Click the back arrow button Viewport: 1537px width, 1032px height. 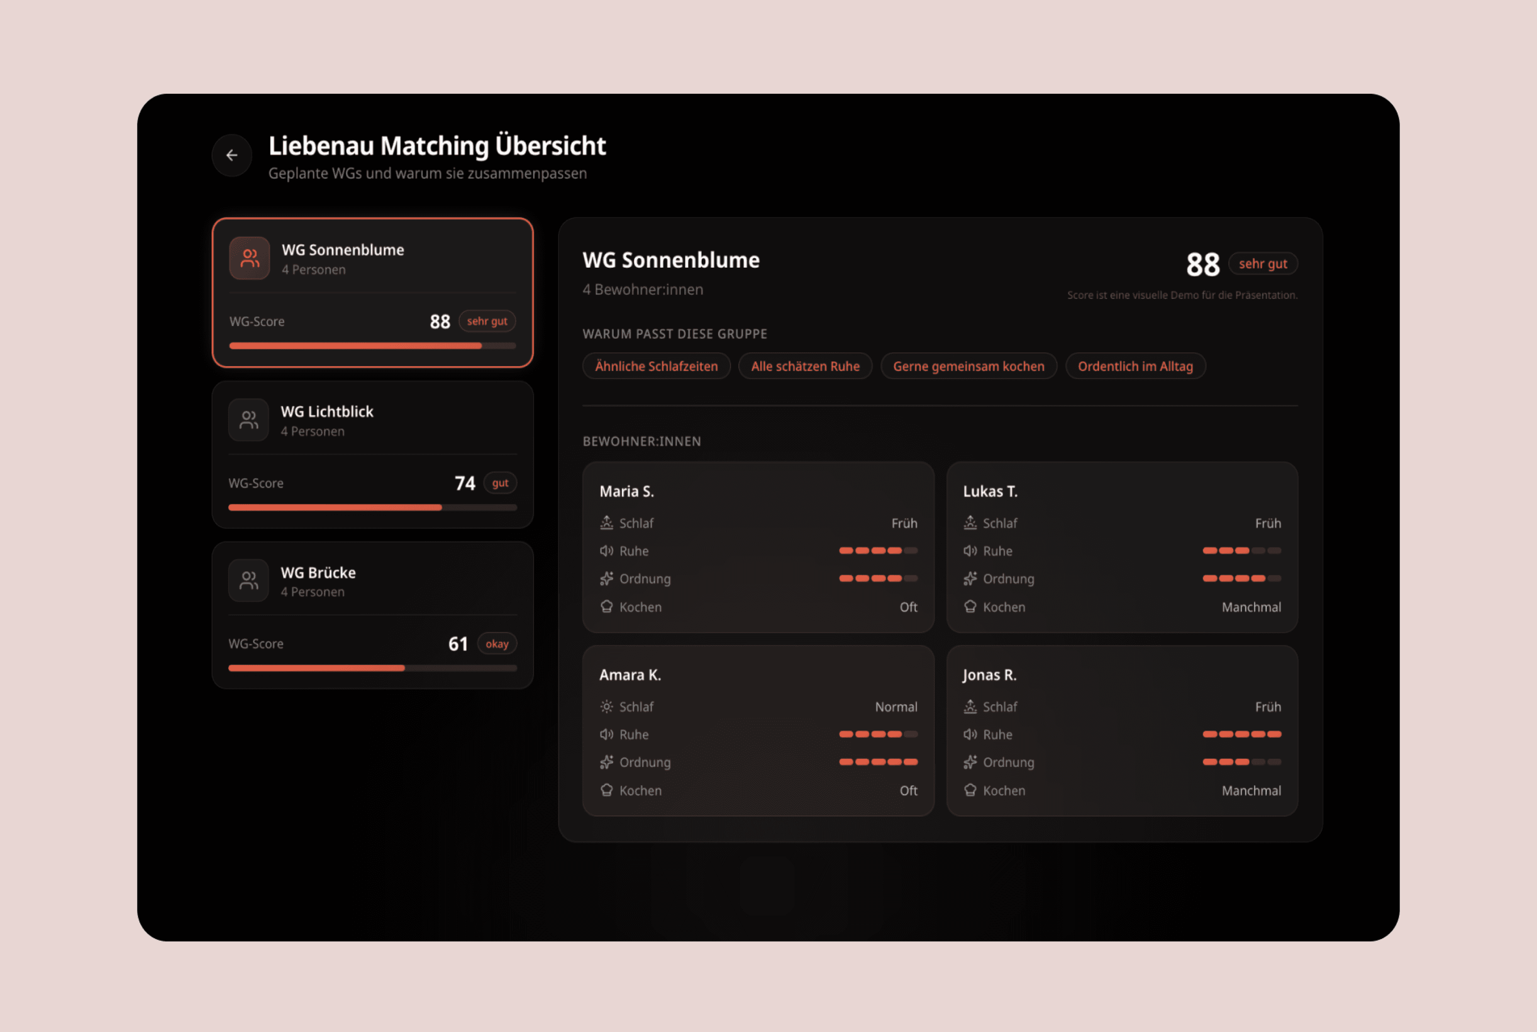click(232, 155)
